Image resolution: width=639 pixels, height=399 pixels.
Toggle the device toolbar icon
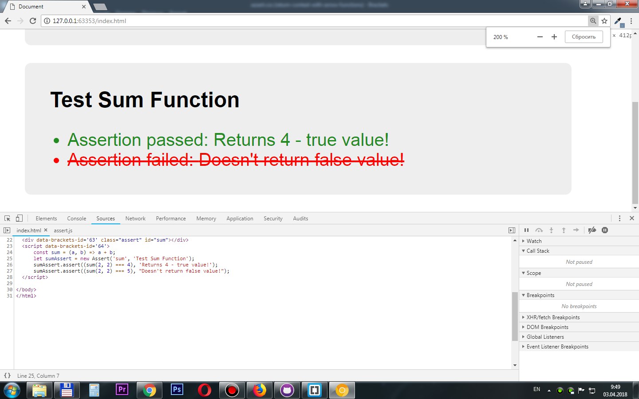click(x=19, y=218)
